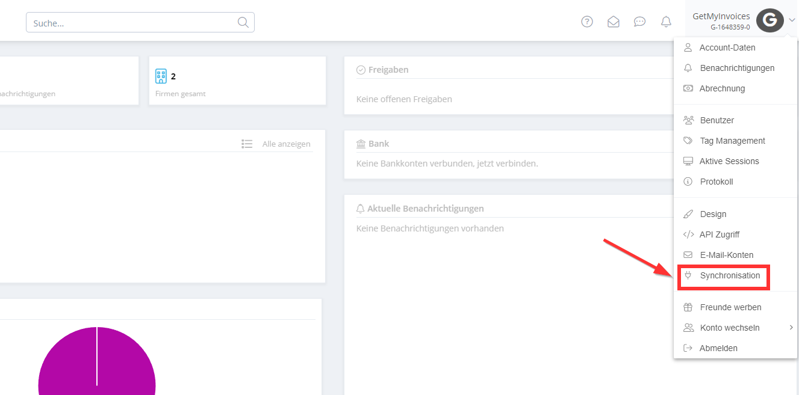Click the Keine Bankkonten verbunden, jetzt verbinden link
The height and width of the screenshot is (395, 799).
(x=447, y=163)
